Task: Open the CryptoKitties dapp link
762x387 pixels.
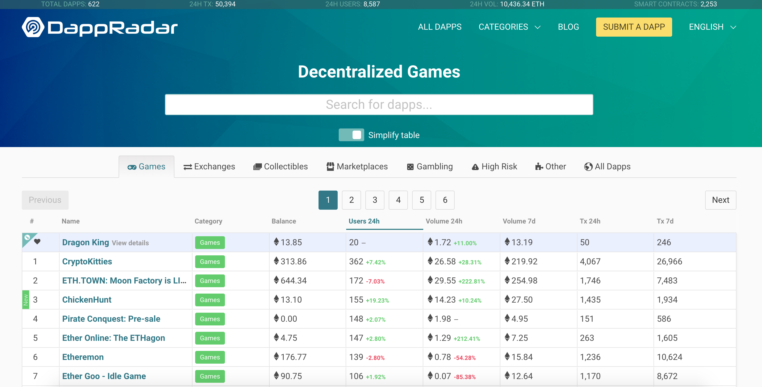Action: pyautogui.click(x=87, y=261)
